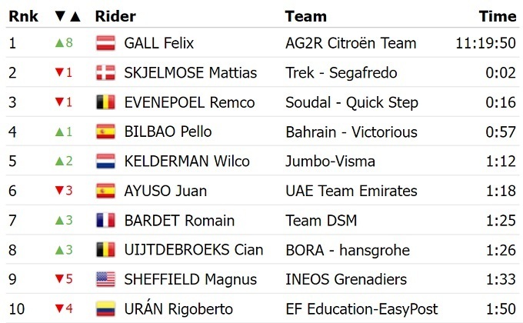The image size is (523, 323).
Task: Sort by the position change arrows header
Action: [66, 16]
